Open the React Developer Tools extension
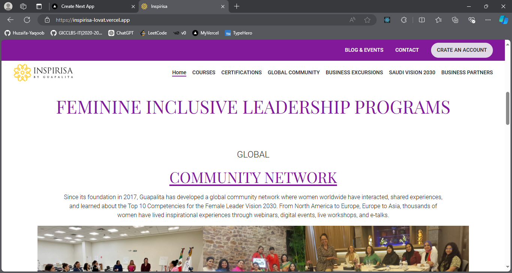512x273 pixels. (387, 20)
